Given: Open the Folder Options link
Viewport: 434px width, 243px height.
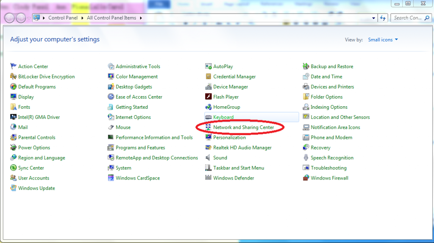Looking at the screenshot, I should tap(327, 97).
